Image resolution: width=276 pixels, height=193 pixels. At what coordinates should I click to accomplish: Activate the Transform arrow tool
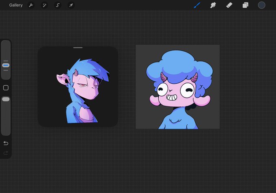point(71,5)
